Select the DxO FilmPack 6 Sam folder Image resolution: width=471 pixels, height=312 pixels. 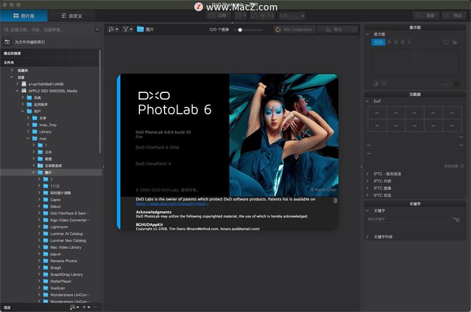point(69,213)
